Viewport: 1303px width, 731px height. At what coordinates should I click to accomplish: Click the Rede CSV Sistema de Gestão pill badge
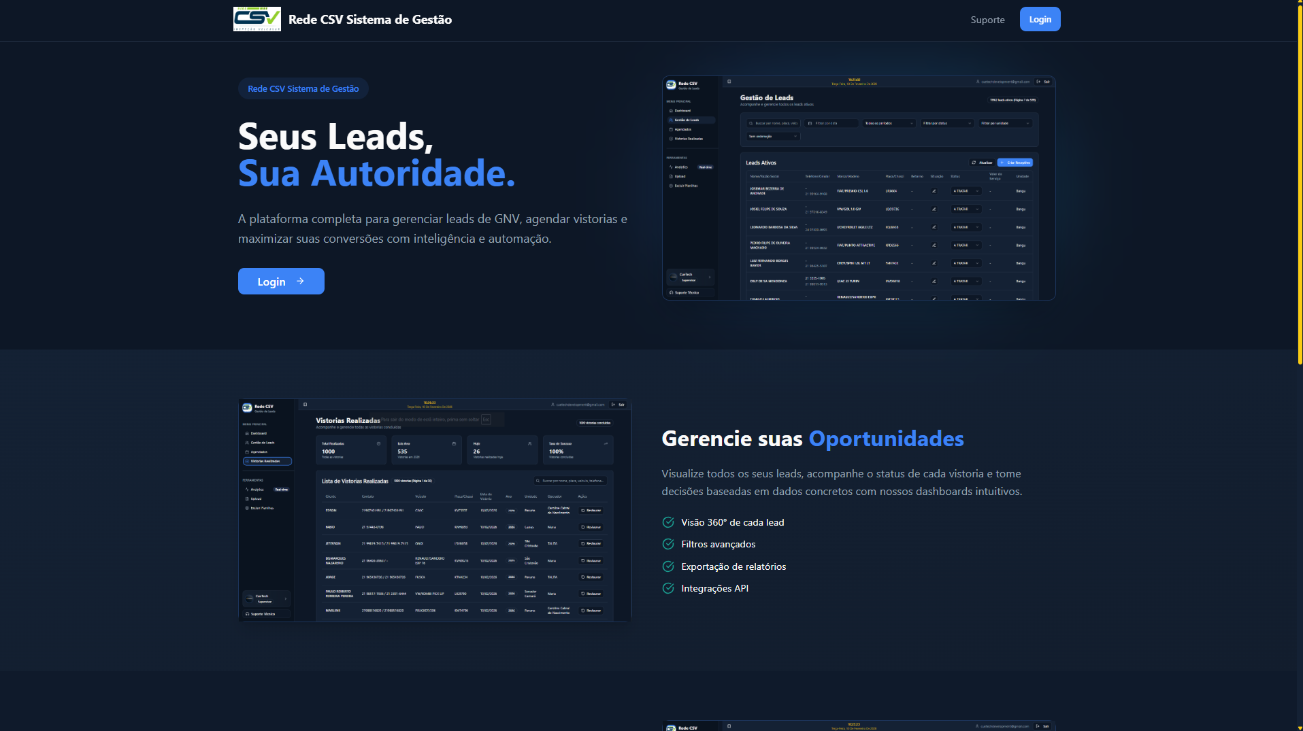click(x=303, y=88)
